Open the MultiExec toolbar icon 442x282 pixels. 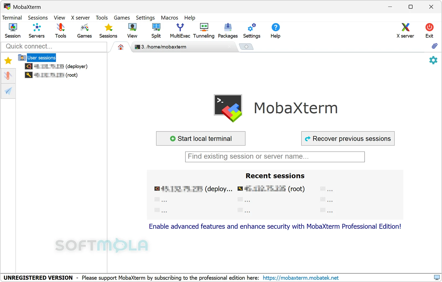pos(180,31)
